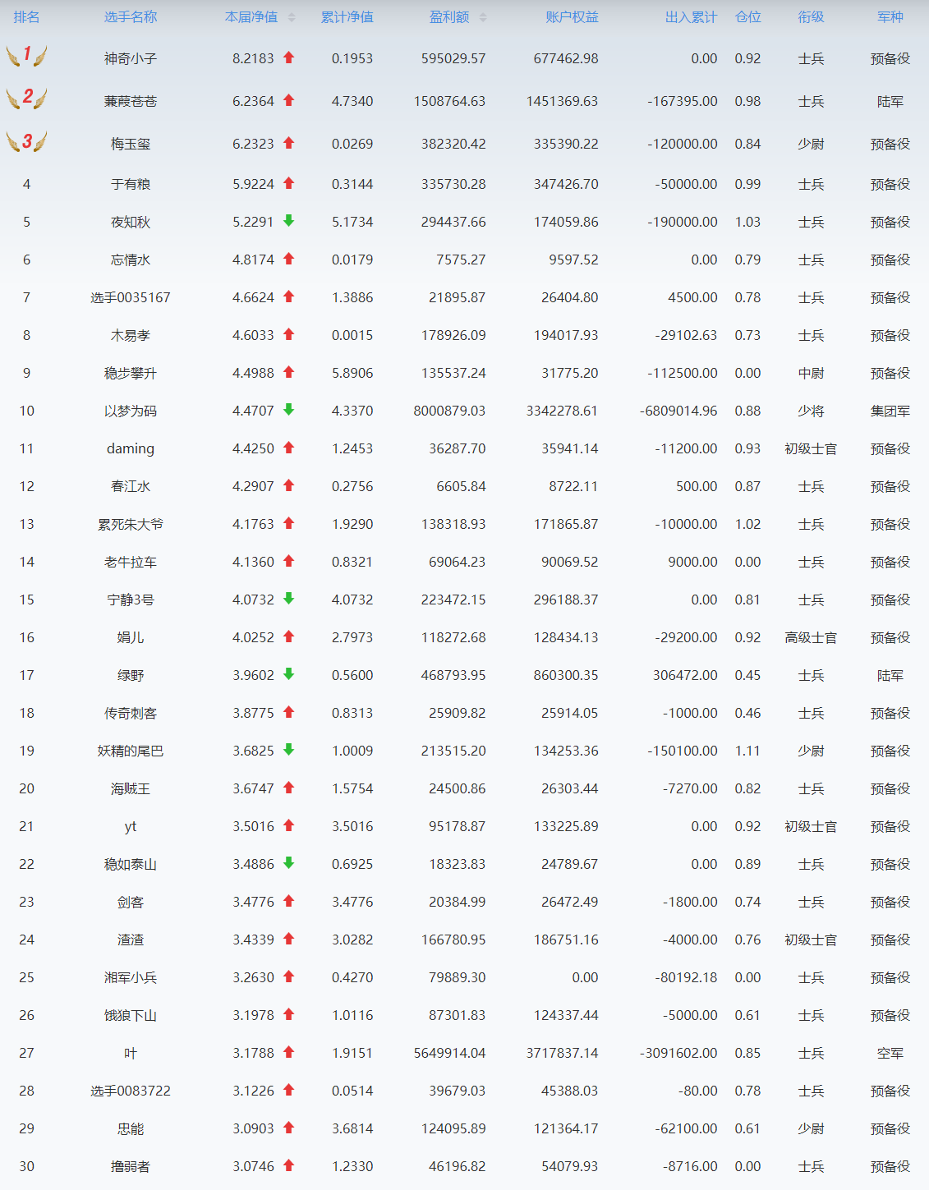929x1190 pixels.
Task: Click the green down arrow in 妖精的尾巴 row
Action: point(288,750)
